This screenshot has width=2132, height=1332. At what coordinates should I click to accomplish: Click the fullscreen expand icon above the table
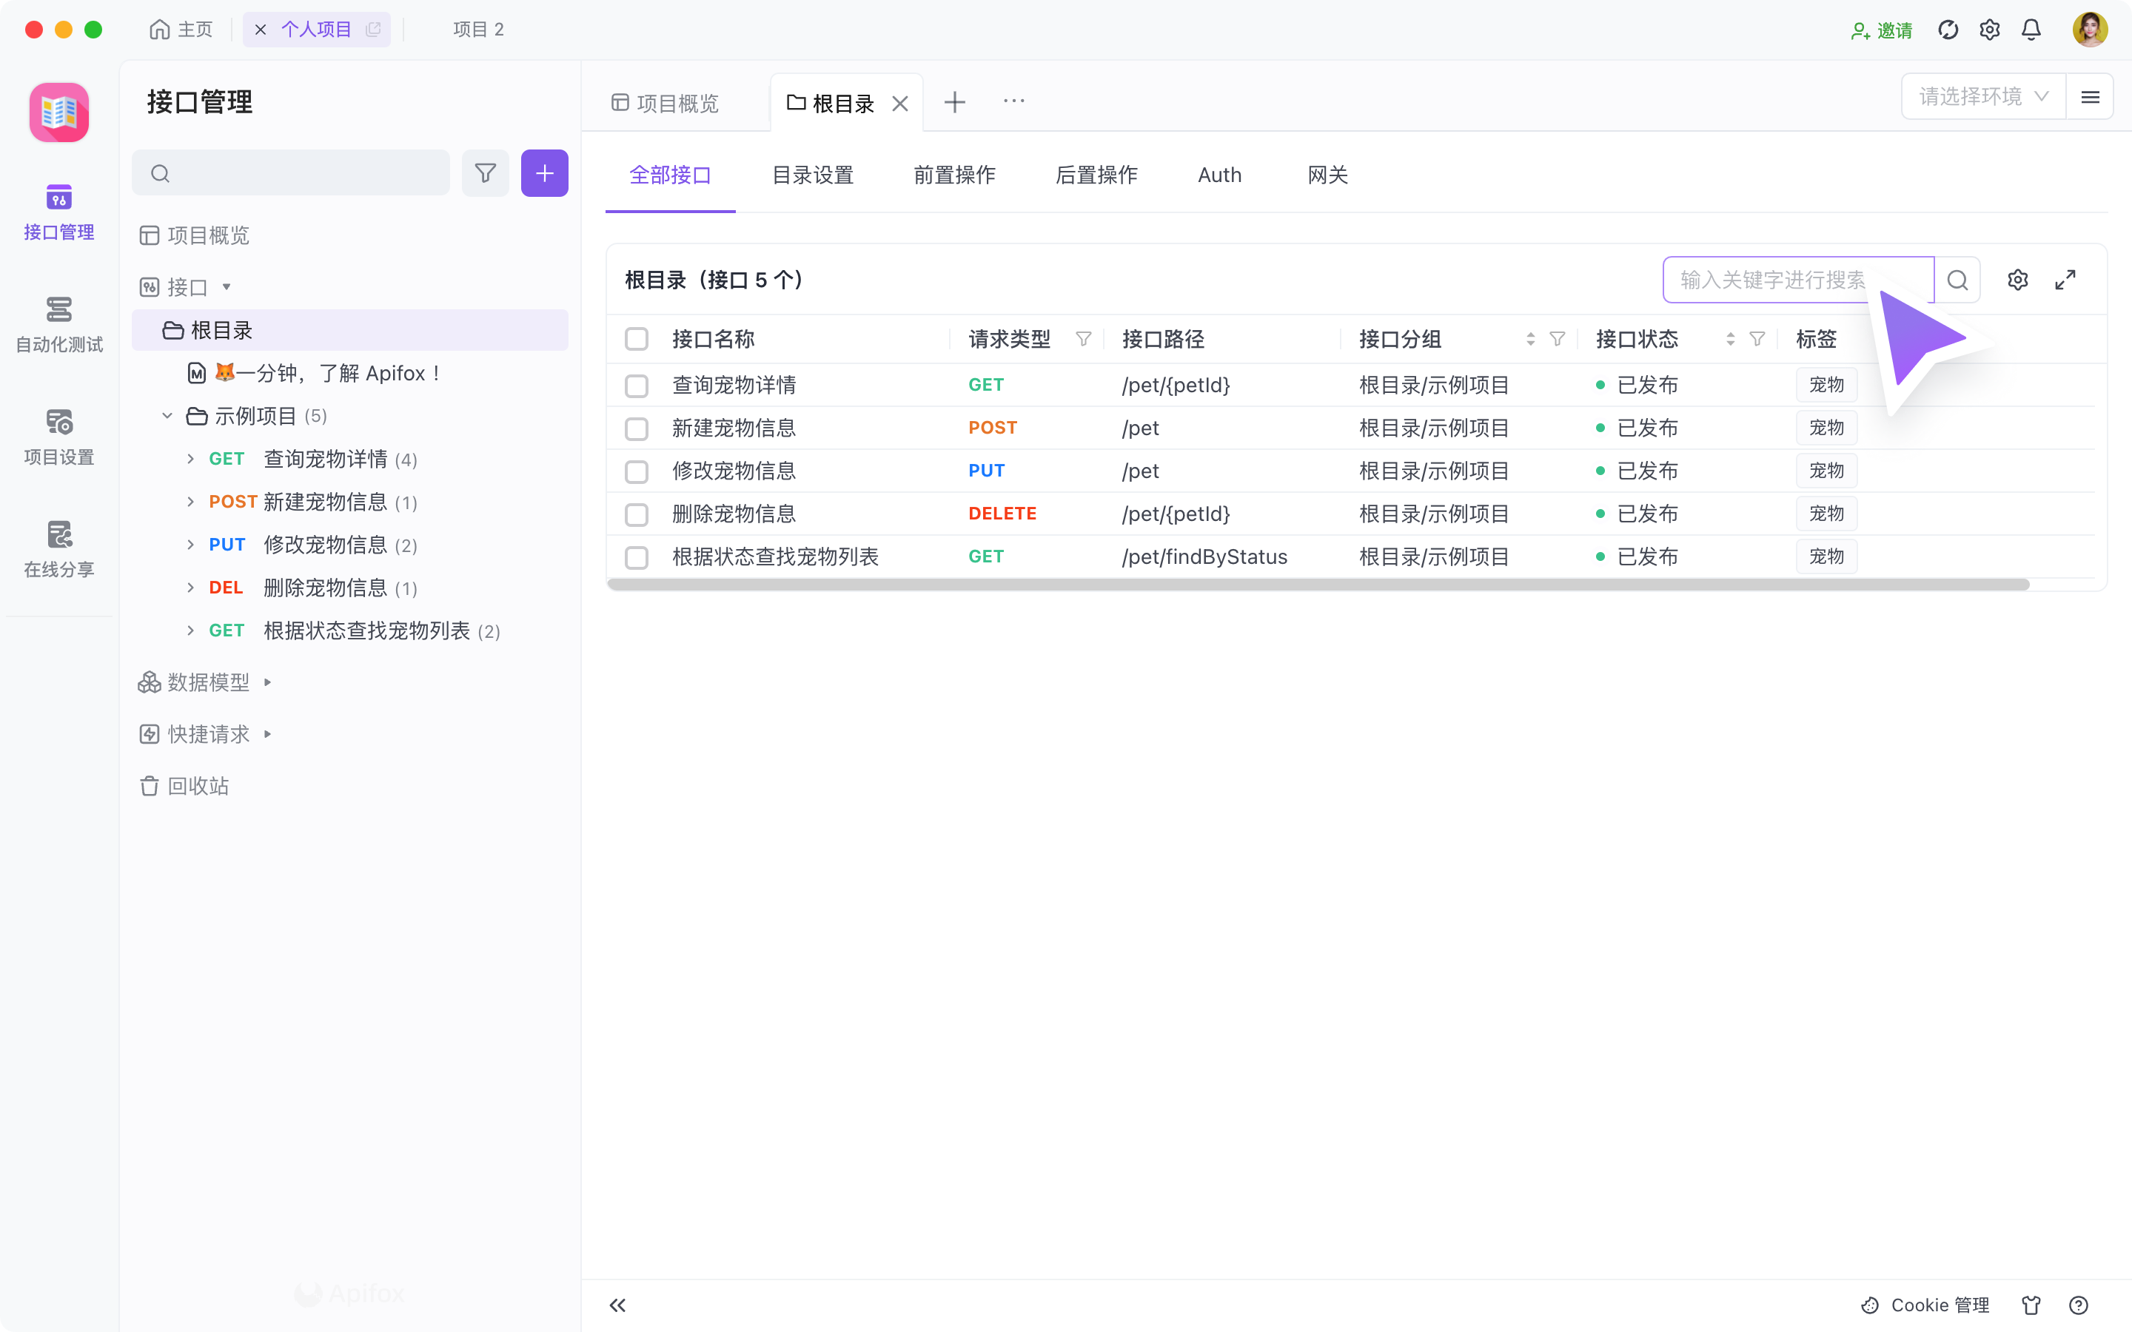[x=2066, y=279]
